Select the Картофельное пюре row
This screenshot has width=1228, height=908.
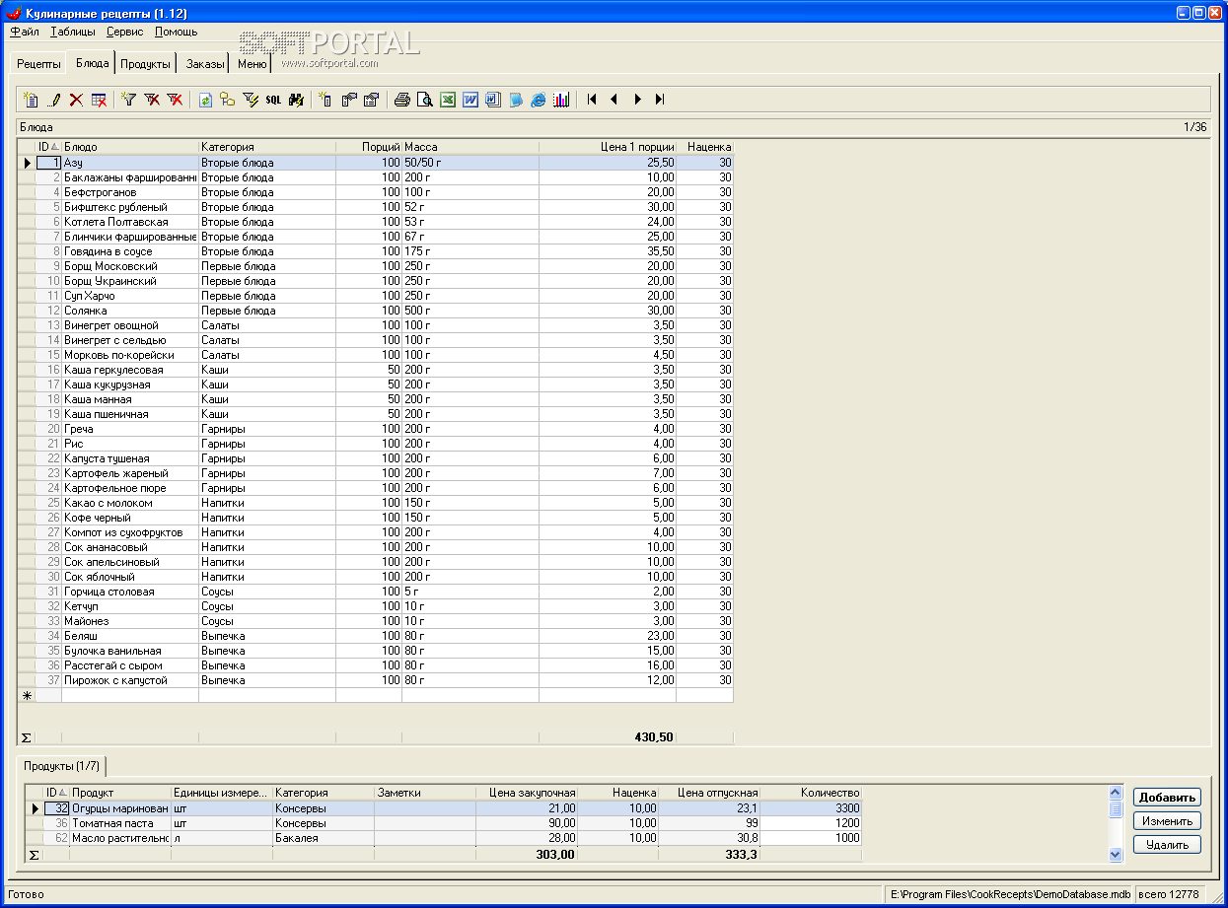pyautogui.click(x=376, y=488)
